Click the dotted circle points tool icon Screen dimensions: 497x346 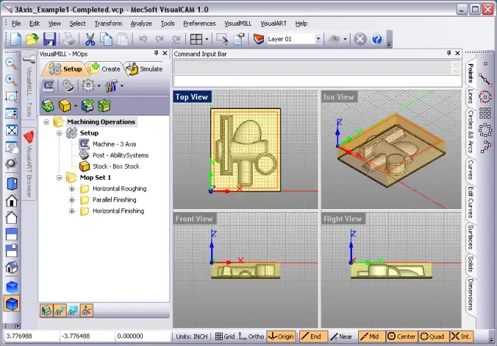485,97
